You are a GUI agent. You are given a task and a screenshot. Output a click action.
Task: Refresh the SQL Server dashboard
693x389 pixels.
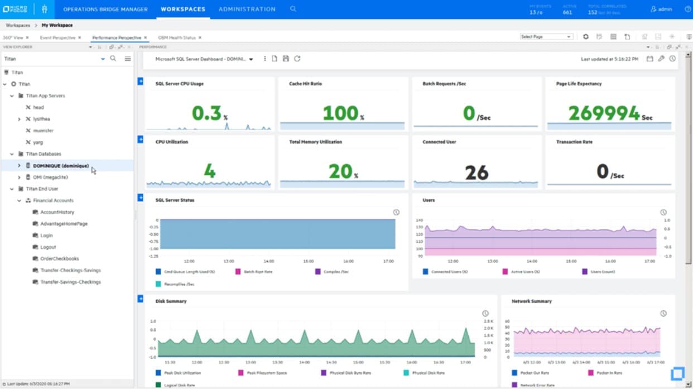(297, 59)
